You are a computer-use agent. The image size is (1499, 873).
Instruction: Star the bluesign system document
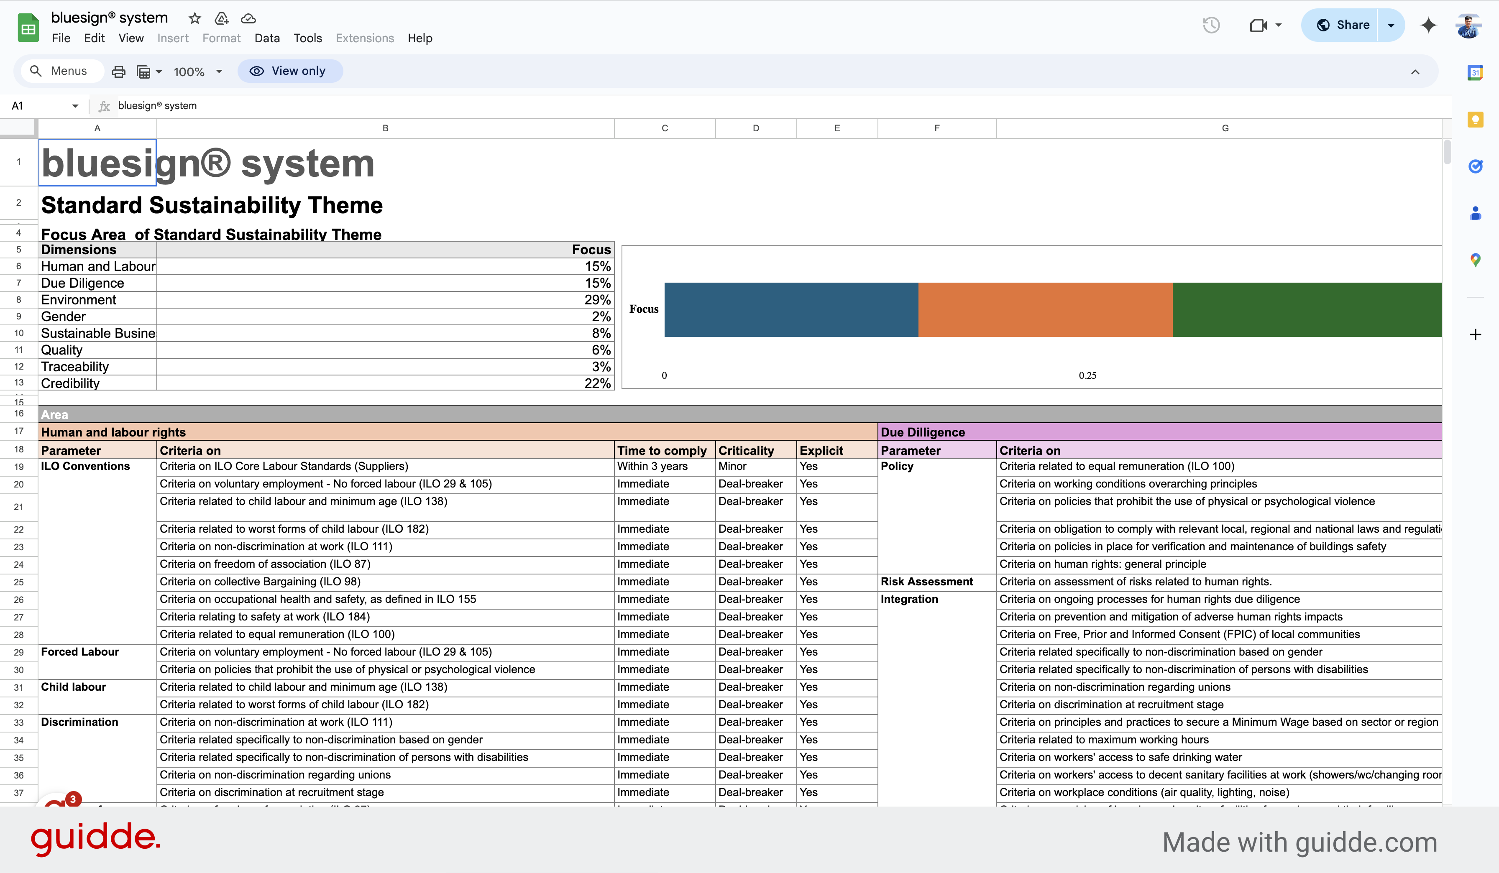[x=194, y=18]
